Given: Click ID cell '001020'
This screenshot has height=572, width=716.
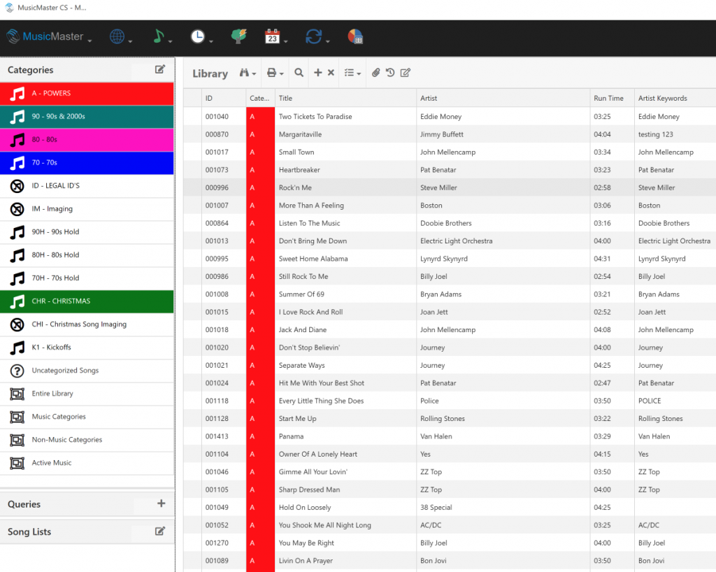Looking at the screenshot, I should tap(217, 348).
